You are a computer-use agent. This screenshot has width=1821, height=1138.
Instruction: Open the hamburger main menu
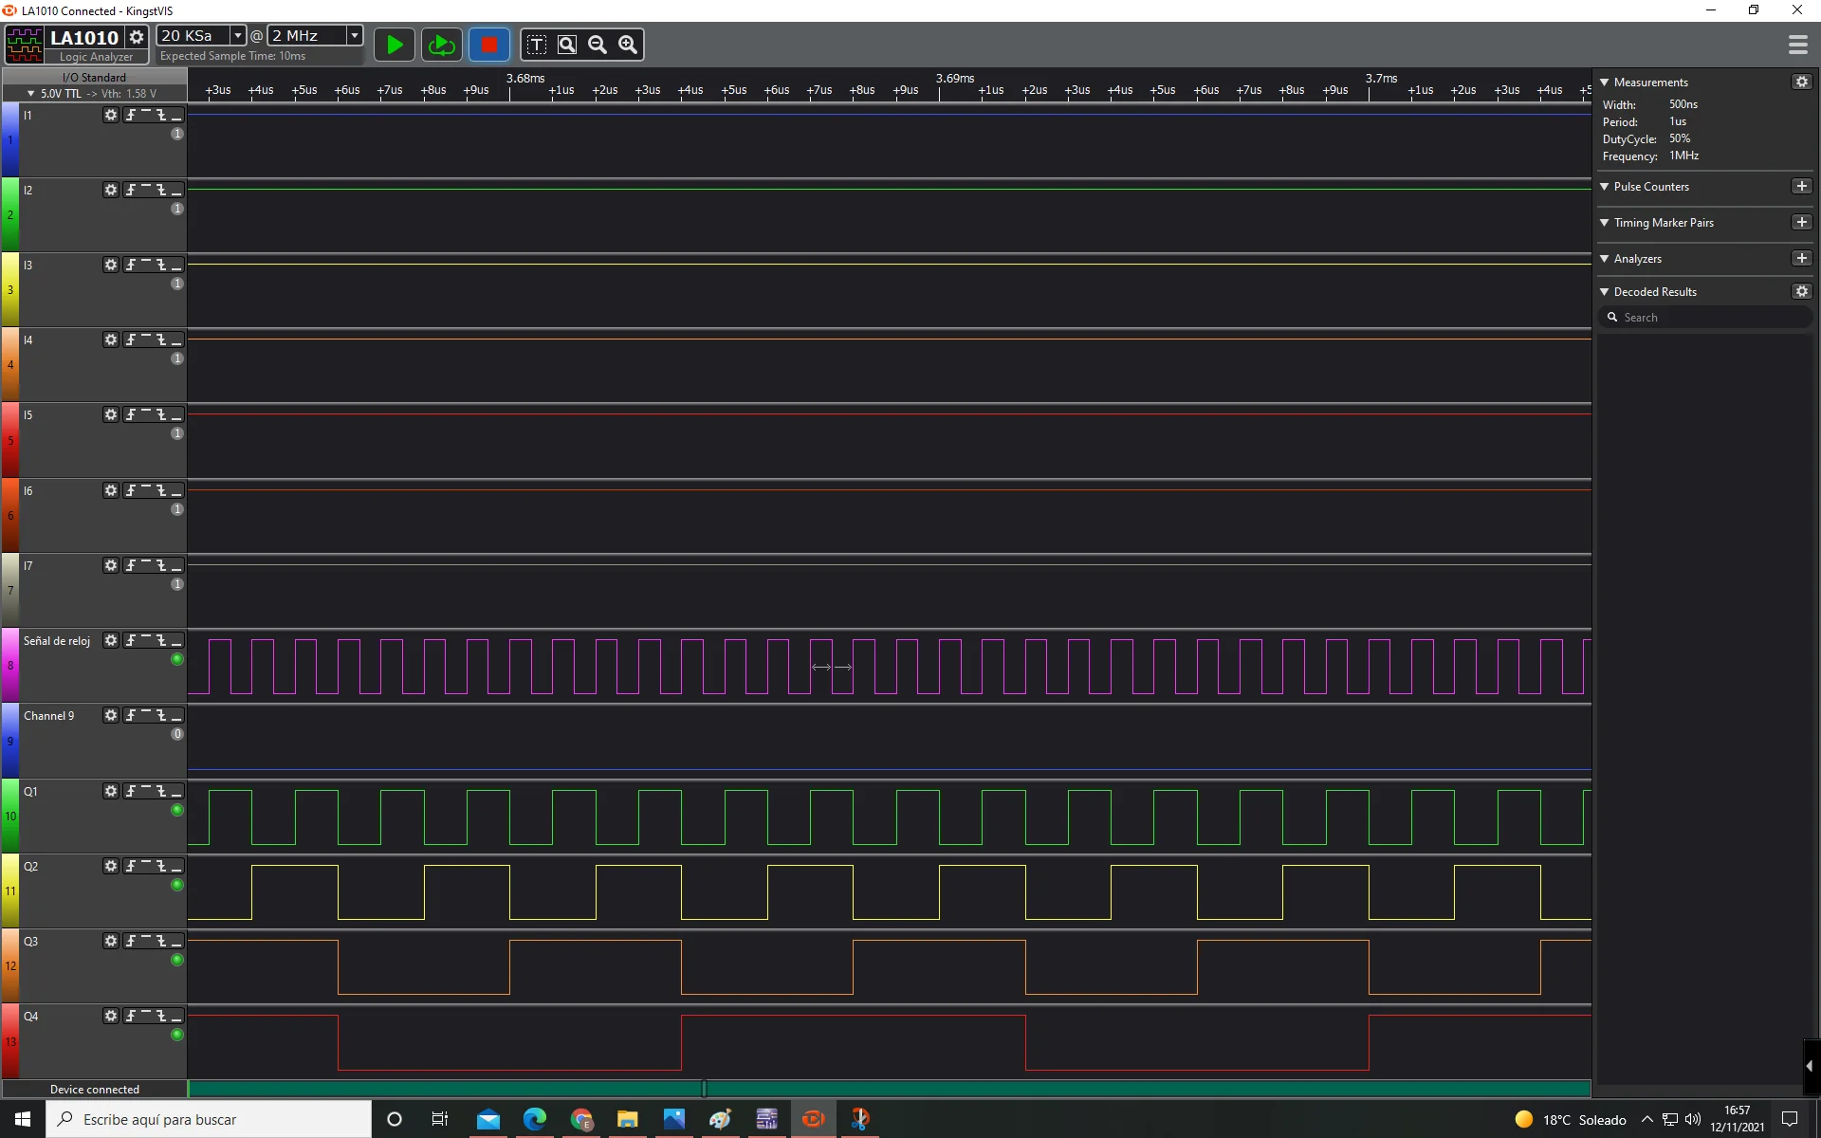click(1797, 45)
